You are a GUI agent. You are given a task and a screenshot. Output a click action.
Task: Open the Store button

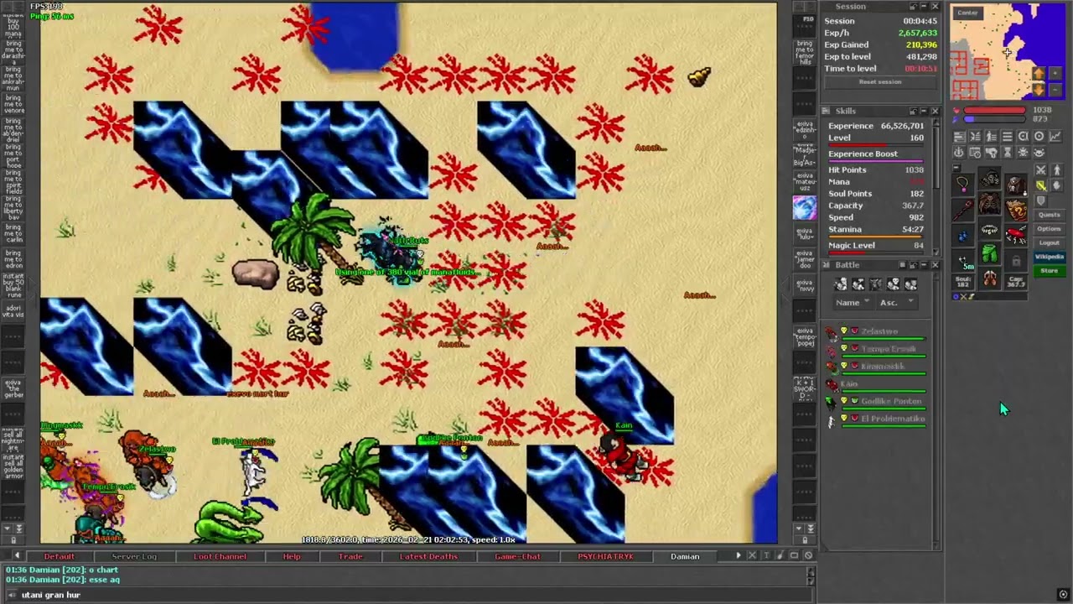tap(1050, 271)
